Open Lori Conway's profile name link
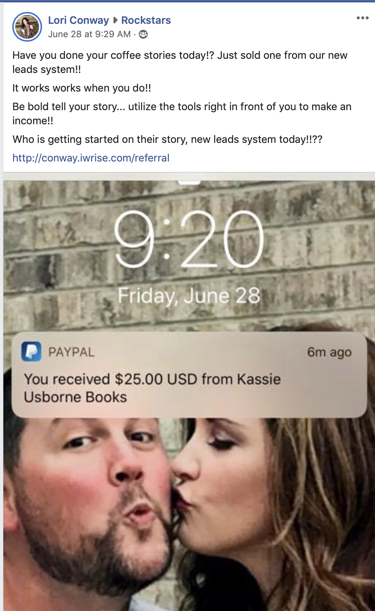This screenshot has width=375, height=611. click(x=78, y=20)
